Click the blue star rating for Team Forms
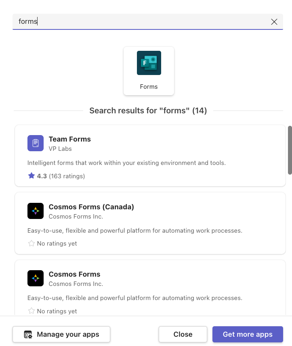Viewport: 292px width, 346px height. (32, 176)
